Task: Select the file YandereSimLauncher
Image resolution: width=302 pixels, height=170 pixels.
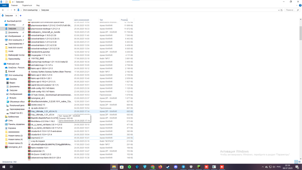Action: [x=40, y=52]
